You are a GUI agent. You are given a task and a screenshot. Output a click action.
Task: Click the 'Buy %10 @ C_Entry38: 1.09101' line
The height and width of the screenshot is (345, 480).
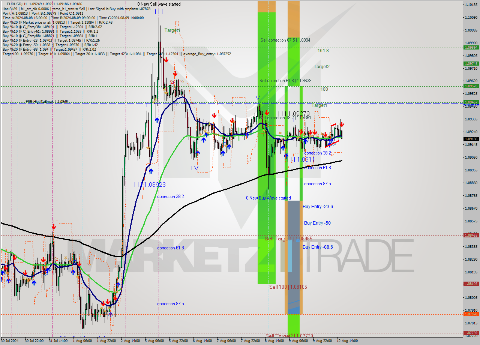[52, 27]
